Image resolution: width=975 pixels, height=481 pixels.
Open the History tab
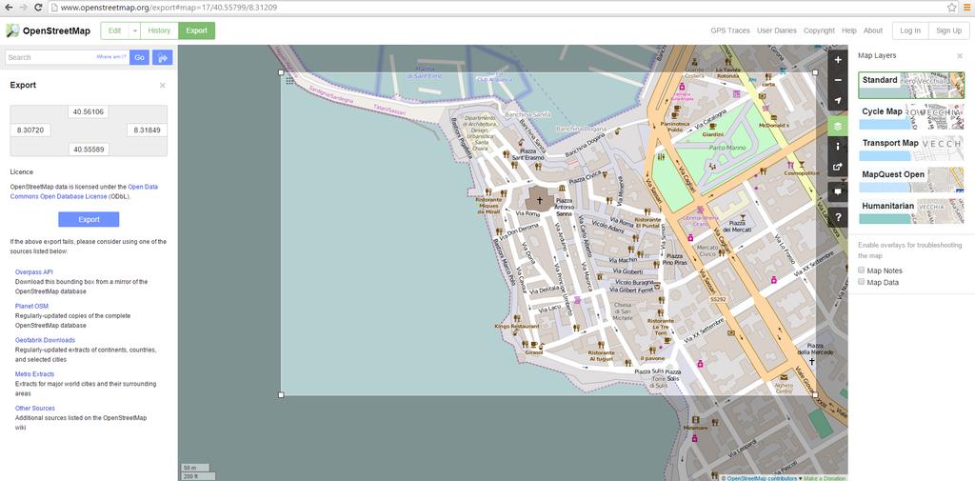click(x=159, y=30)
